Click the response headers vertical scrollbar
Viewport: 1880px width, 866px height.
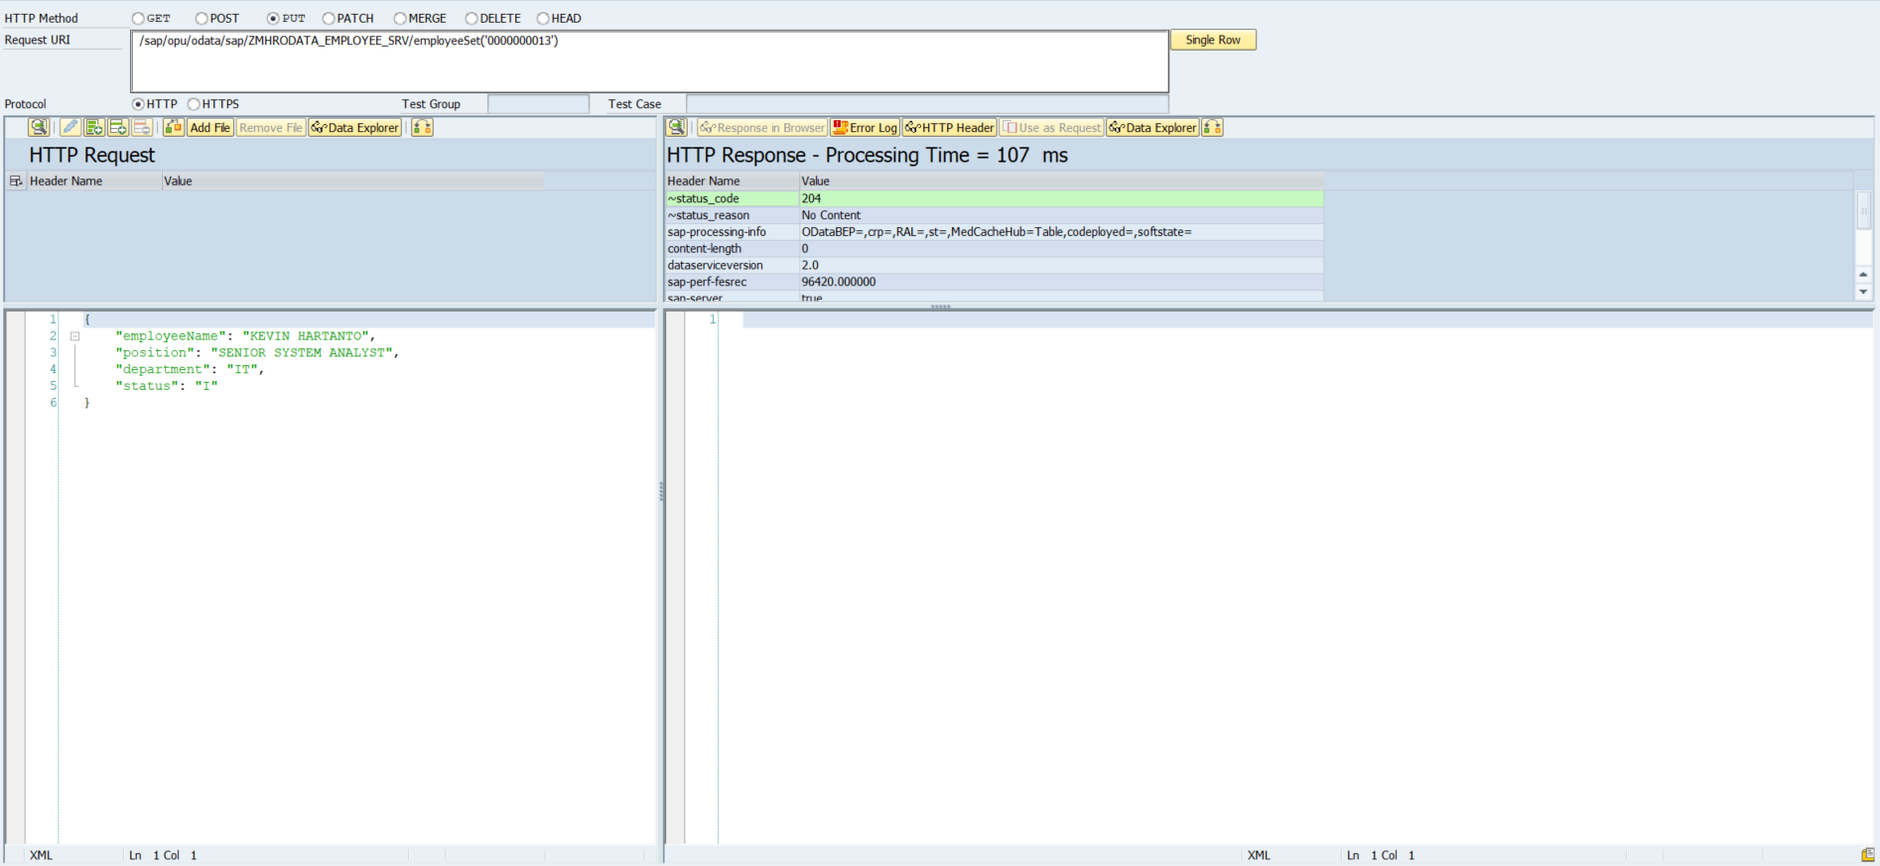point(1863,210)
